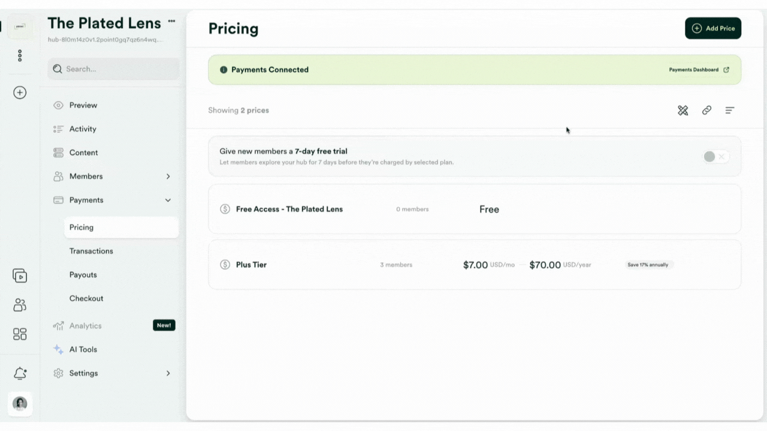Click the dollar icon beside Plus Tier
767x431 pixels.
point(225,265)
